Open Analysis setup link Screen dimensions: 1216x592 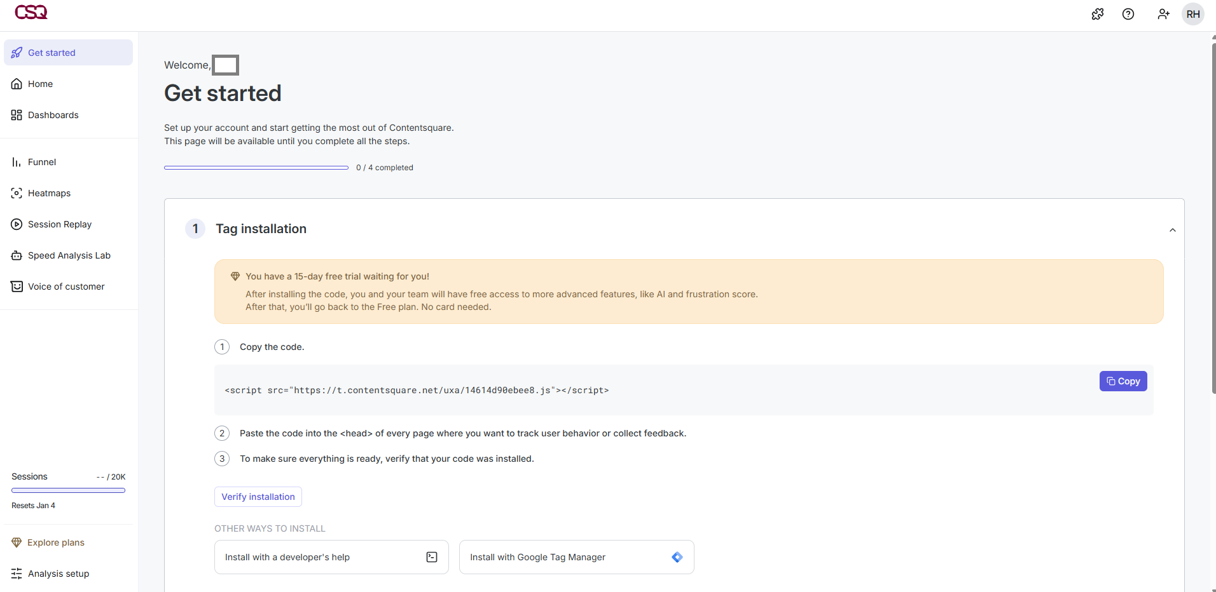[68, 574]
